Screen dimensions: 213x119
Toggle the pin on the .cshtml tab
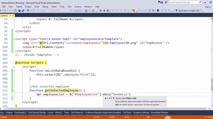point(10,16)
